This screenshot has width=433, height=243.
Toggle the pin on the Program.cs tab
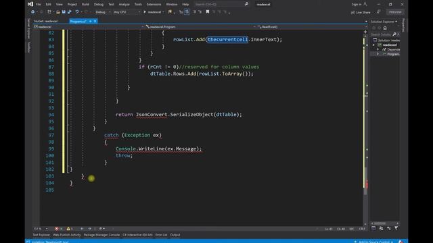pos(90,21)
